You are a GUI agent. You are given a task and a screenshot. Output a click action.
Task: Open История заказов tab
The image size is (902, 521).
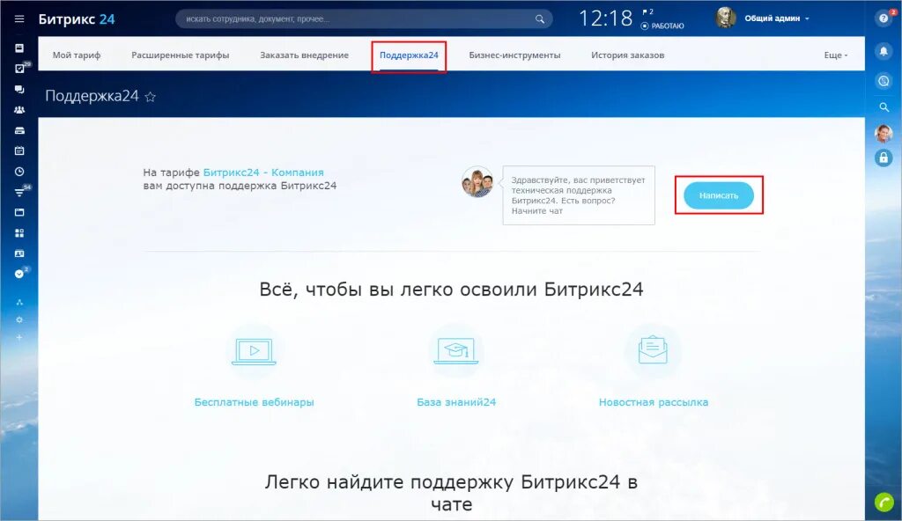[x=627, y=55]
